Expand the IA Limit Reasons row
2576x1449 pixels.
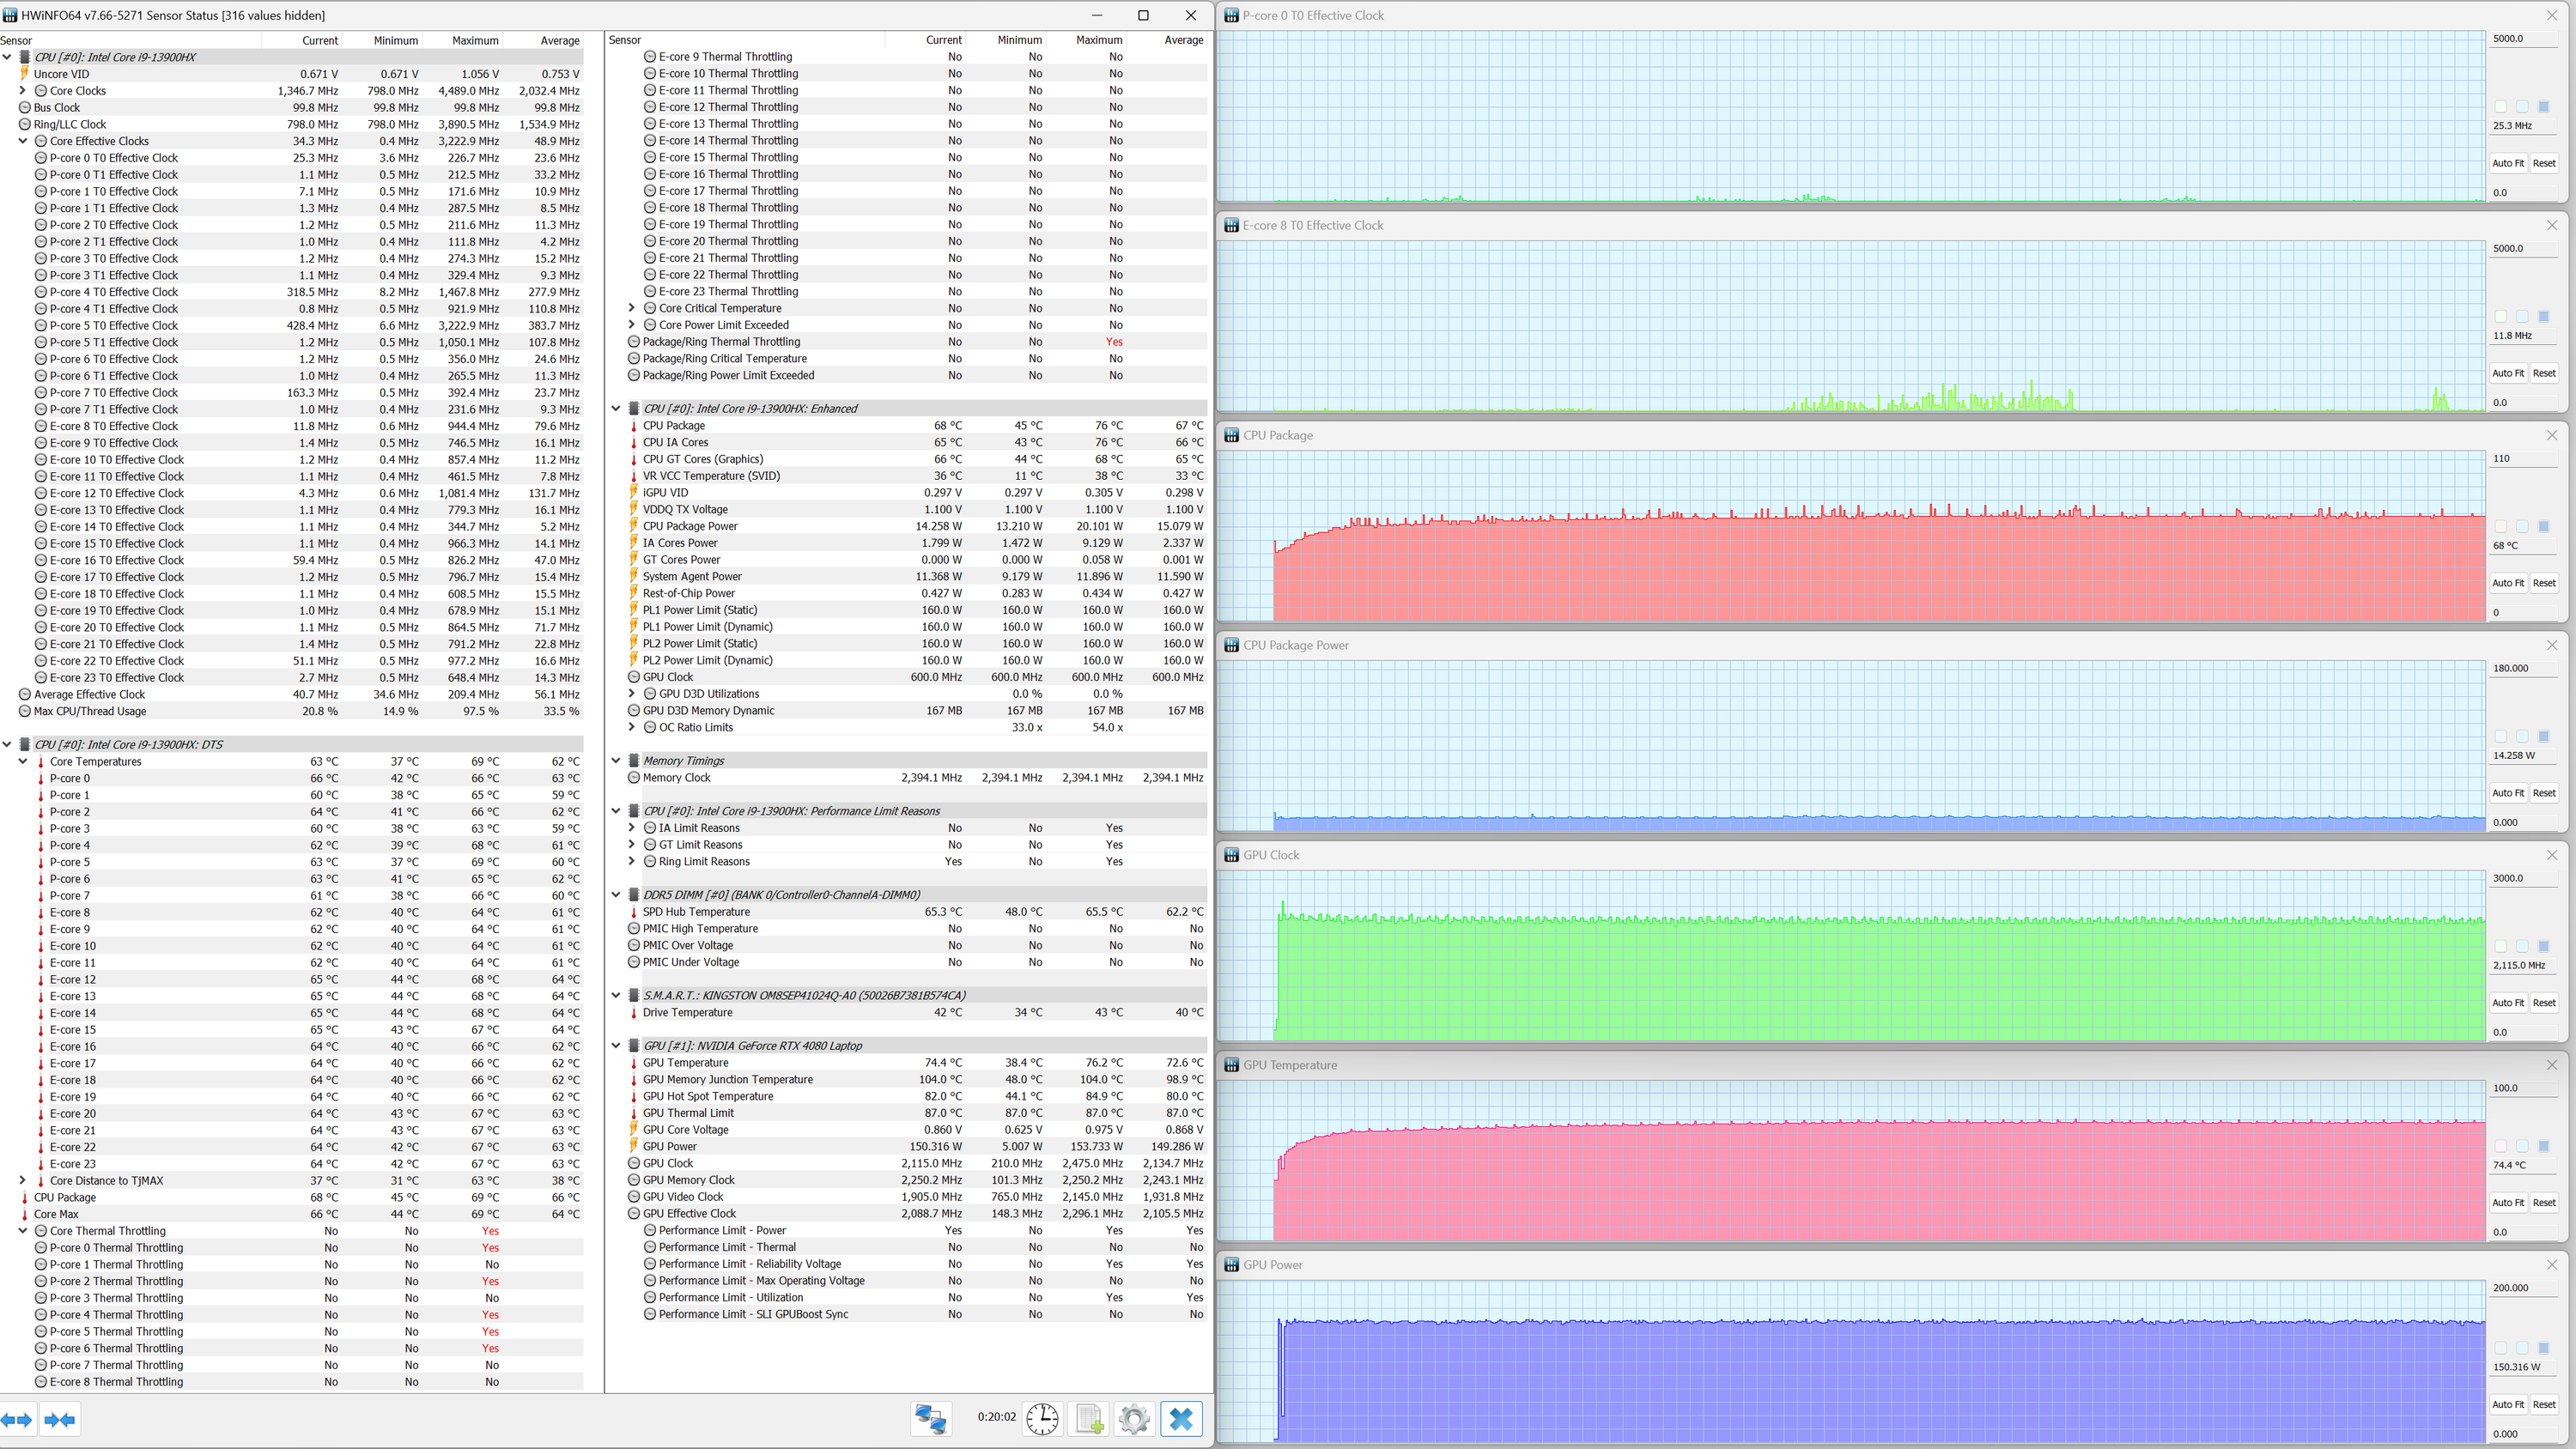click(x=631, y=828)
